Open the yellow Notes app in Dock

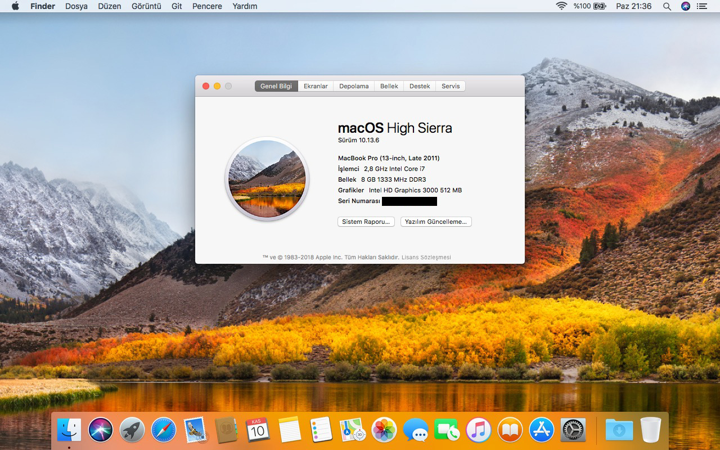click(x=290, y=430)
